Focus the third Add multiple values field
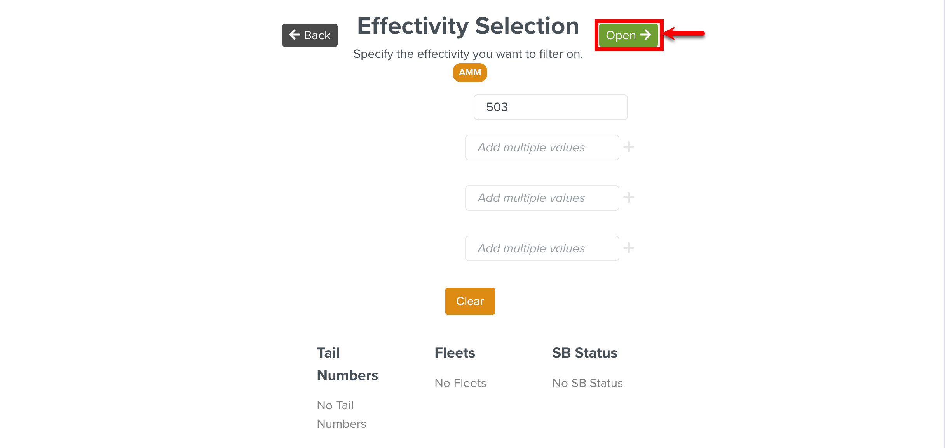The height and width of the screenshot is (448, 945). 542,248
